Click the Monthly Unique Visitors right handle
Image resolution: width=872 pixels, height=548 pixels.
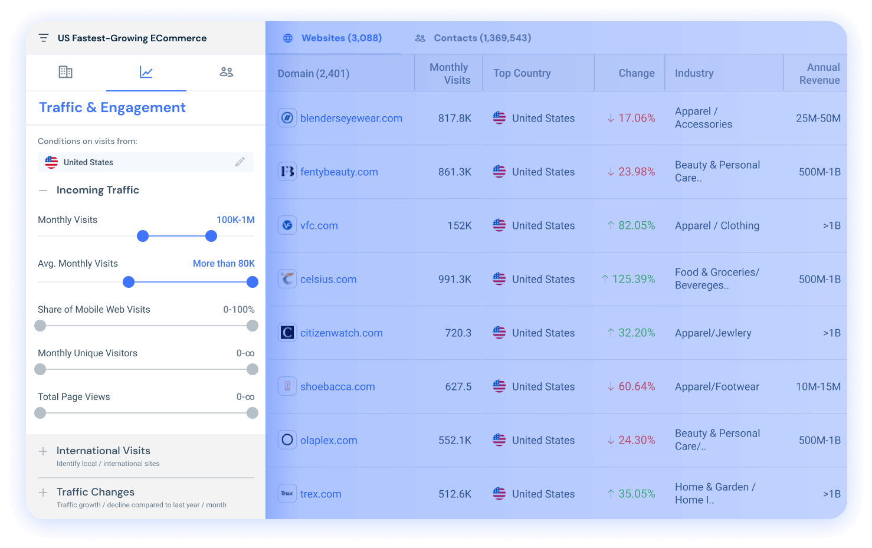(253, 369)
